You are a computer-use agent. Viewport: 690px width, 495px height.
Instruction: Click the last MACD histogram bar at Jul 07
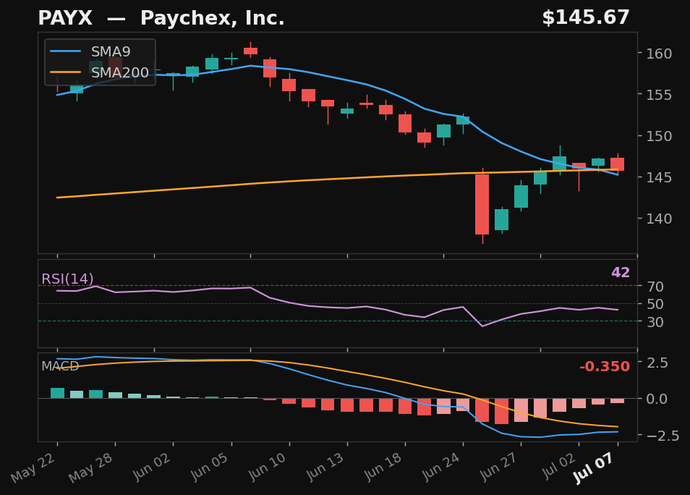tap(618, 401)
